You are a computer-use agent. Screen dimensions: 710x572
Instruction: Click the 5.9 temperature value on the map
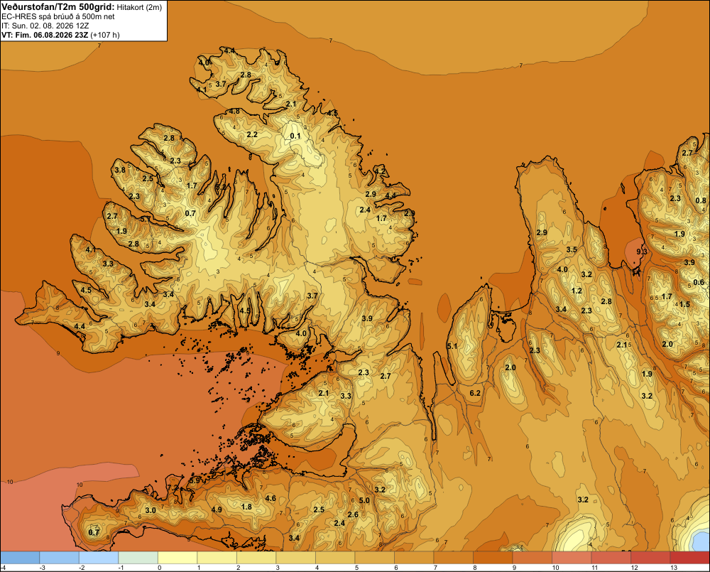[x=195, y=480]
